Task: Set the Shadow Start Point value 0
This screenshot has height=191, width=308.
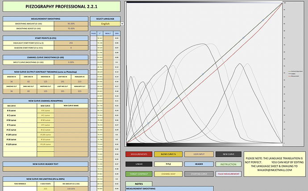Action: tap(71, 48)
